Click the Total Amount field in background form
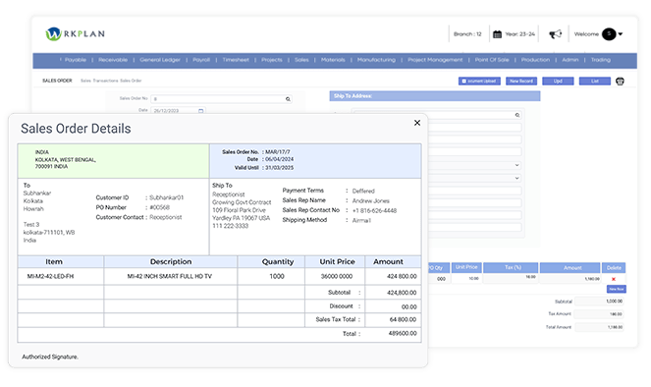651x387 pixels. pos(599,327)
